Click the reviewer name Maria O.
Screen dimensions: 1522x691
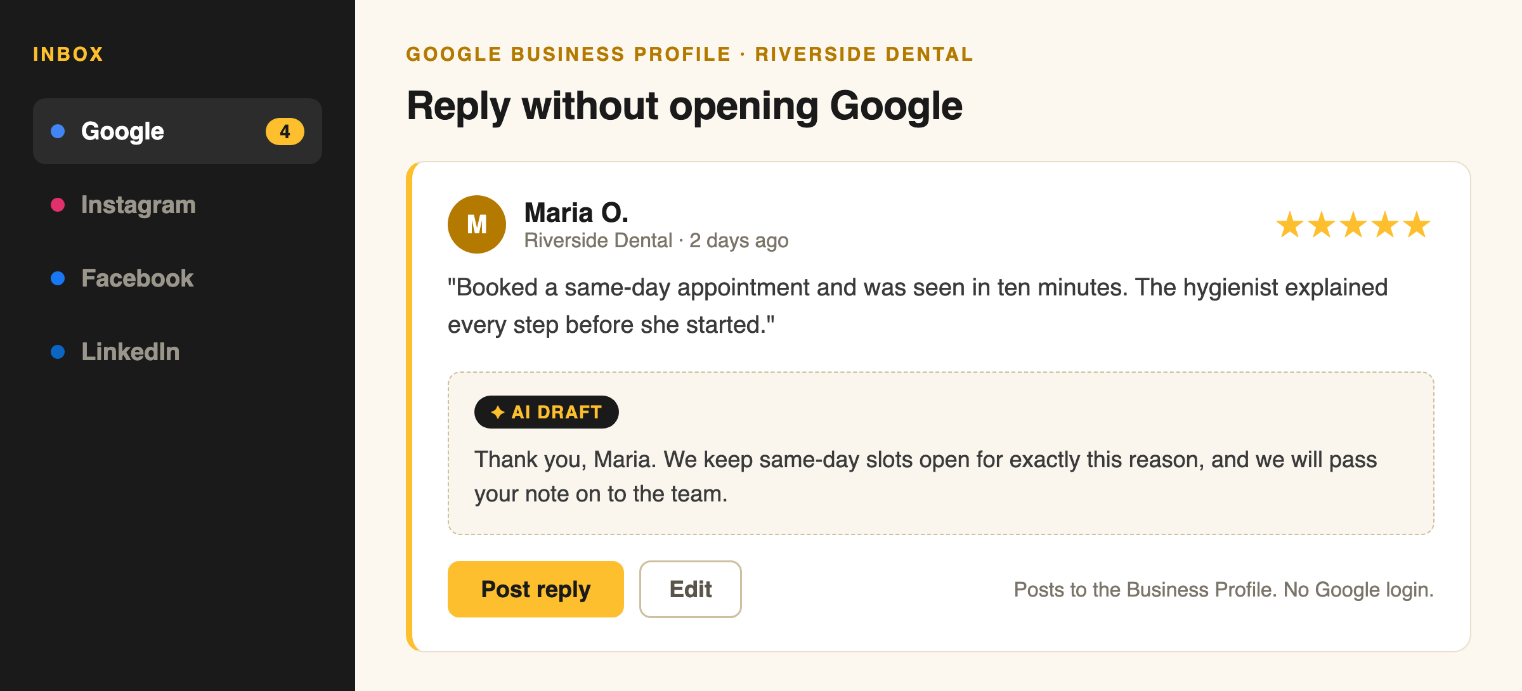(576, 212)
